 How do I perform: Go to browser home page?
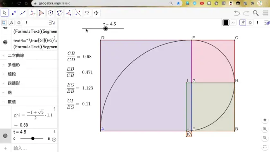coord(26,3)
